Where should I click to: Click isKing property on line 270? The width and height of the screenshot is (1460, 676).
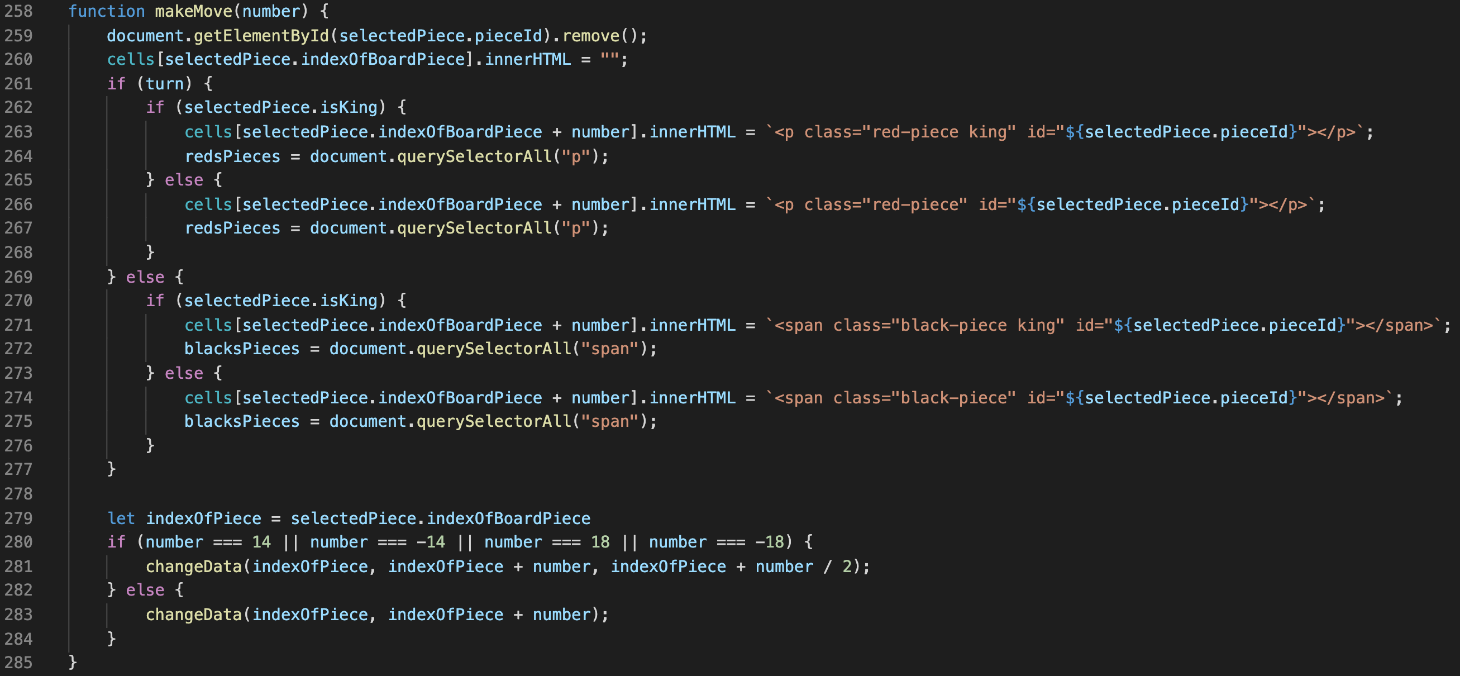(x=349, y=301)
